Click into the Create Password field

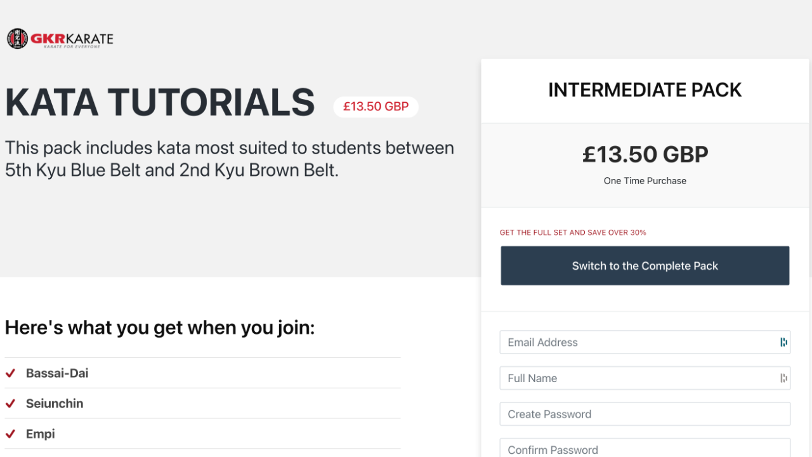point(645,414)
